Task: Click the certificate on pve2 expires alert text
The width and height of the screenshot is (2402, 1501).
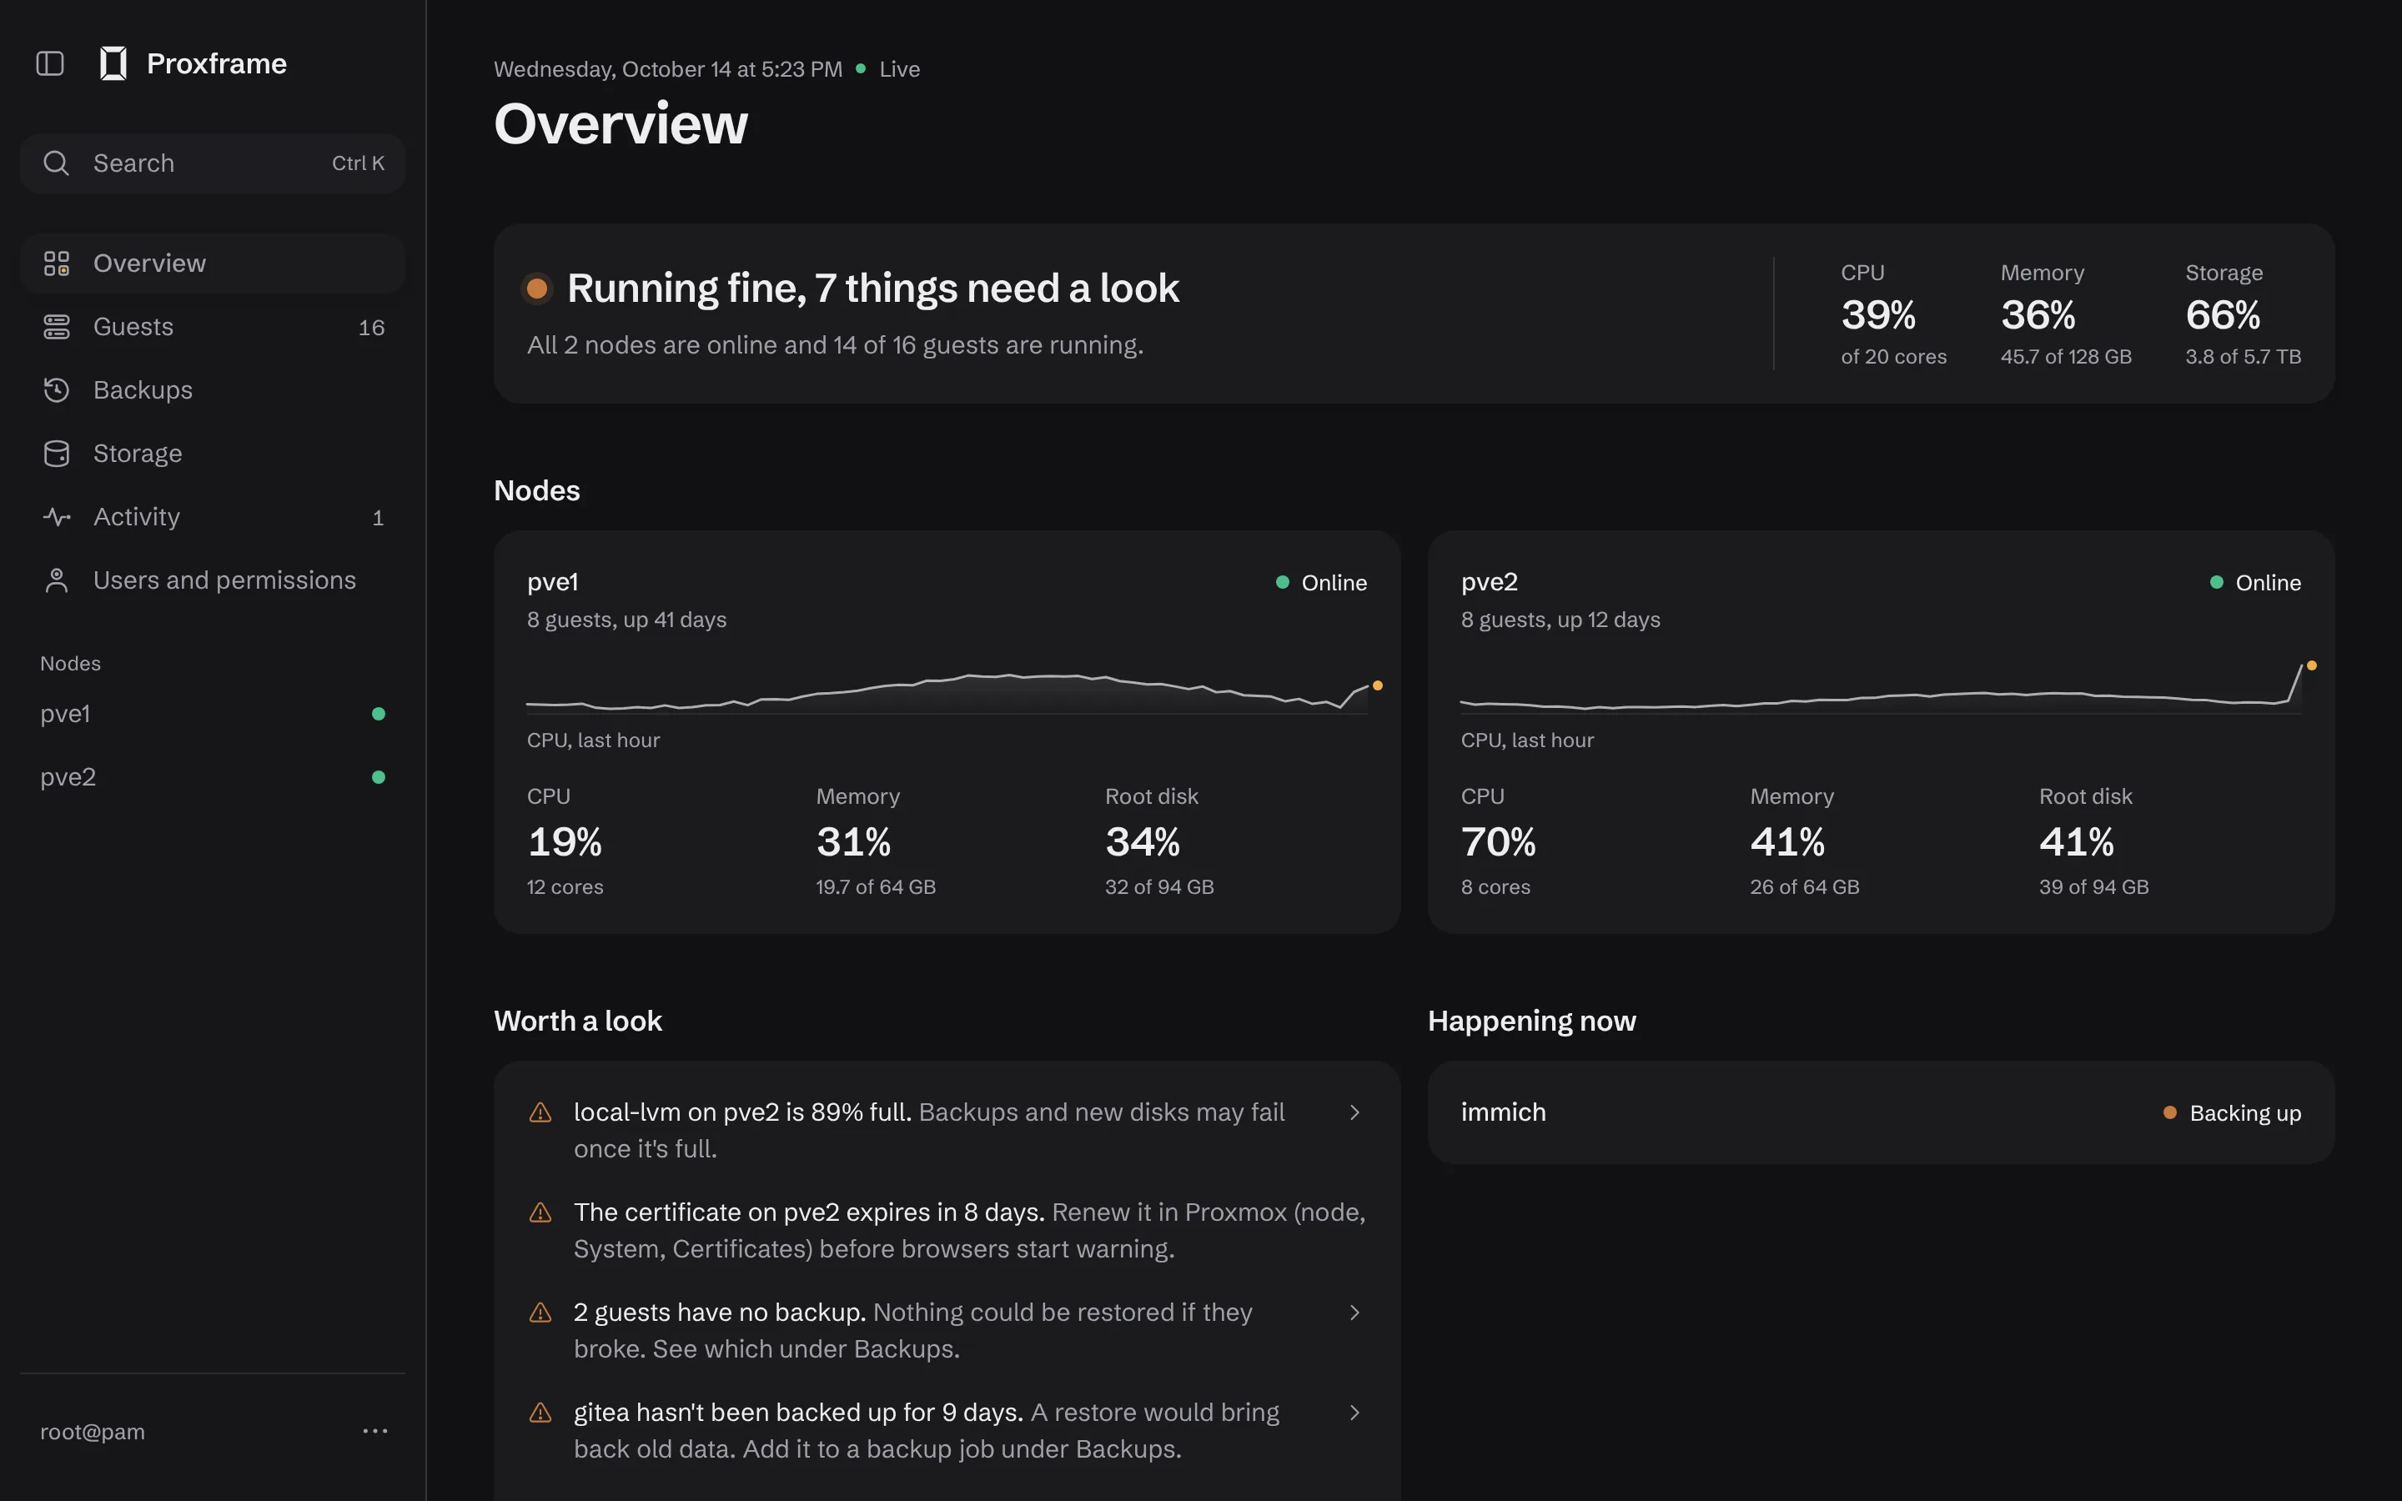Action: 809,1212
